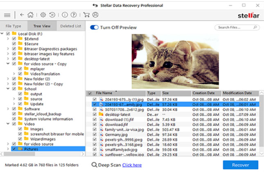264x172 pixels.
Task: Go to the Home screen icon
Action: 30,15
